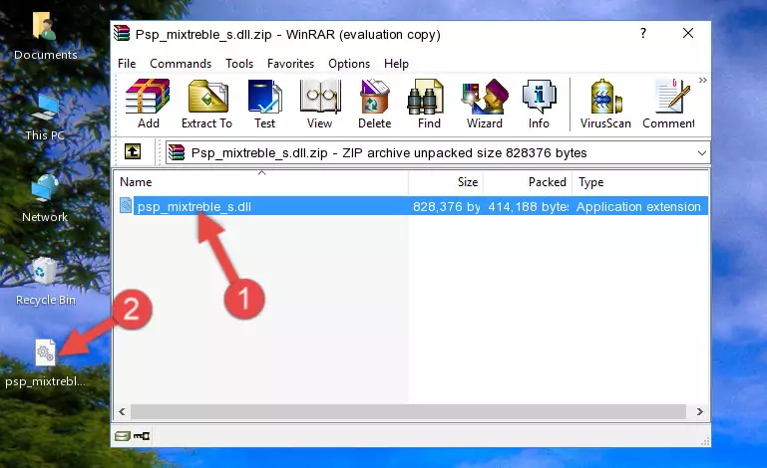Sort by the Size column header
The width and height of the screenshot is (767, 468).
[446, 182]
